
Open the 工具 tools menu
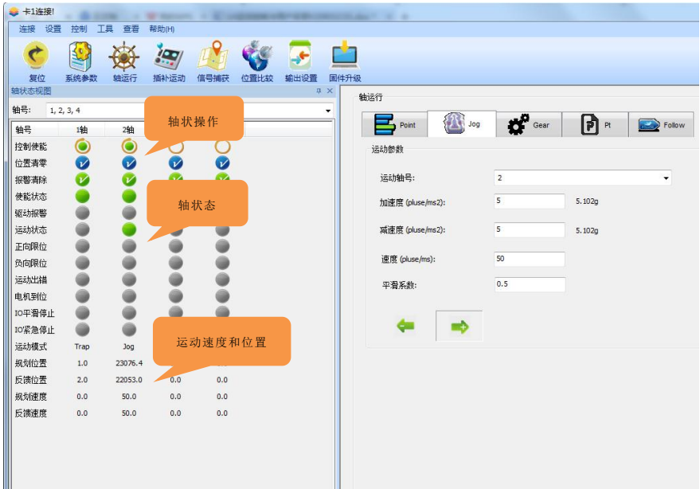(105, 29)
